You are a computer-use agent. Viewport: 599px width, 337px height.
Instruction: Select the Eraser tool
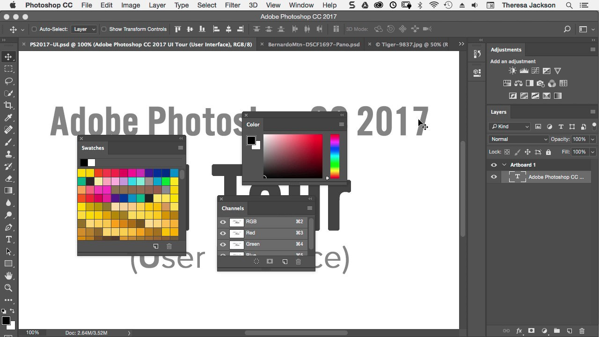pyautogui.click(x=8, y=178)
